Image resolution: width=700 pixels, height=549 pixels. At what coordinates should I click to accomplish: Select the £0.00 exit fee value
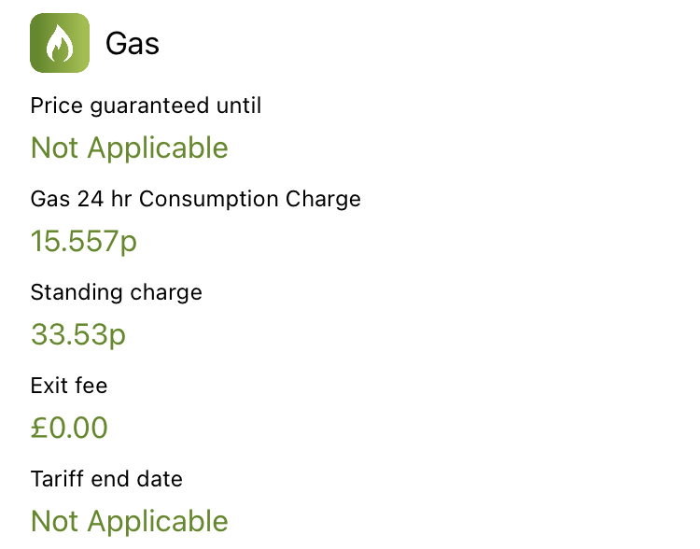[x=69, y=428]
